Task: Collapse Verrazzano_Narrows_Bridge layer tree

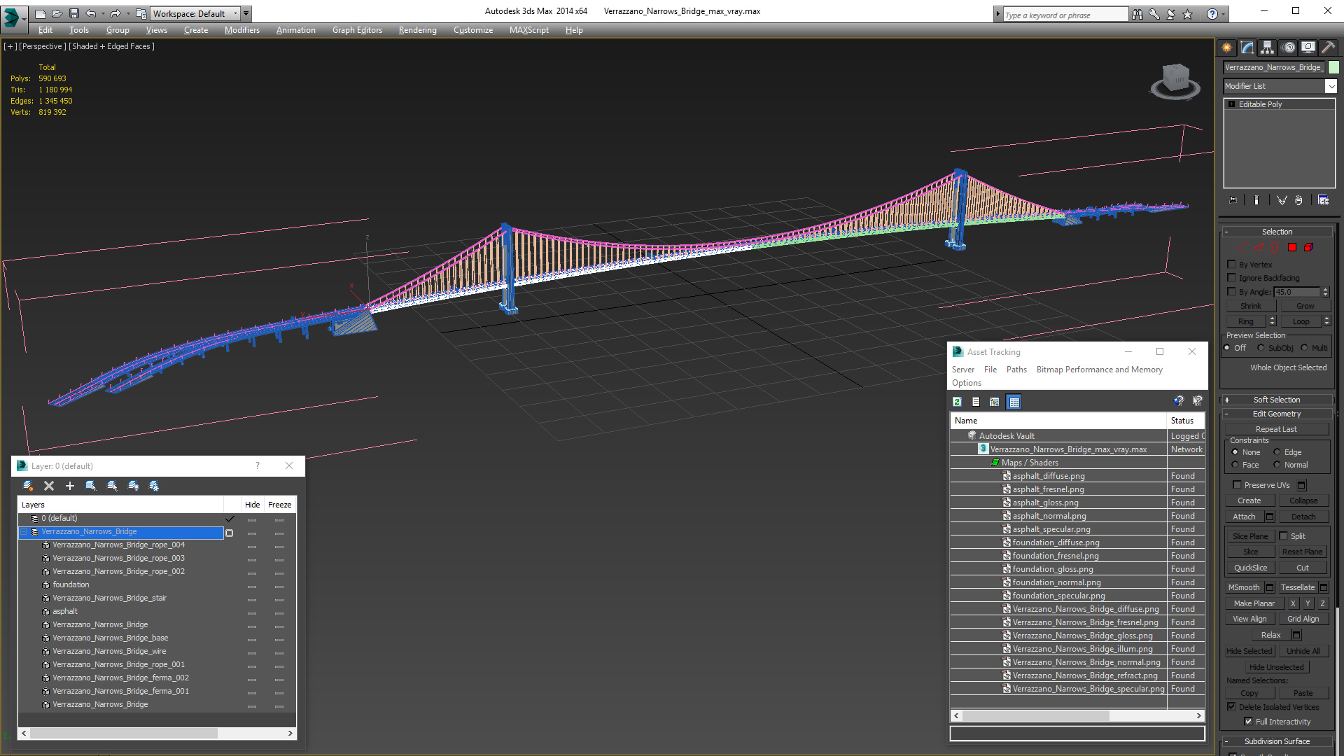Action: click(24, 532)
